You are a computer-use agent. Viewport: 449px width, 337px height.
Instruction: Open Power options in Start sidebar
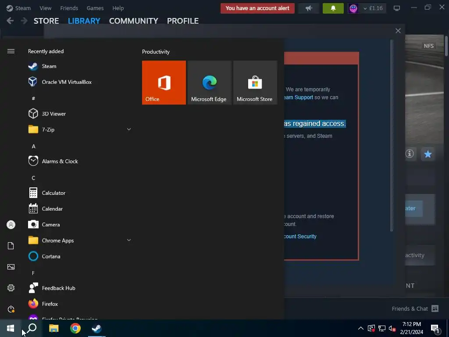[x=11, y=309]
